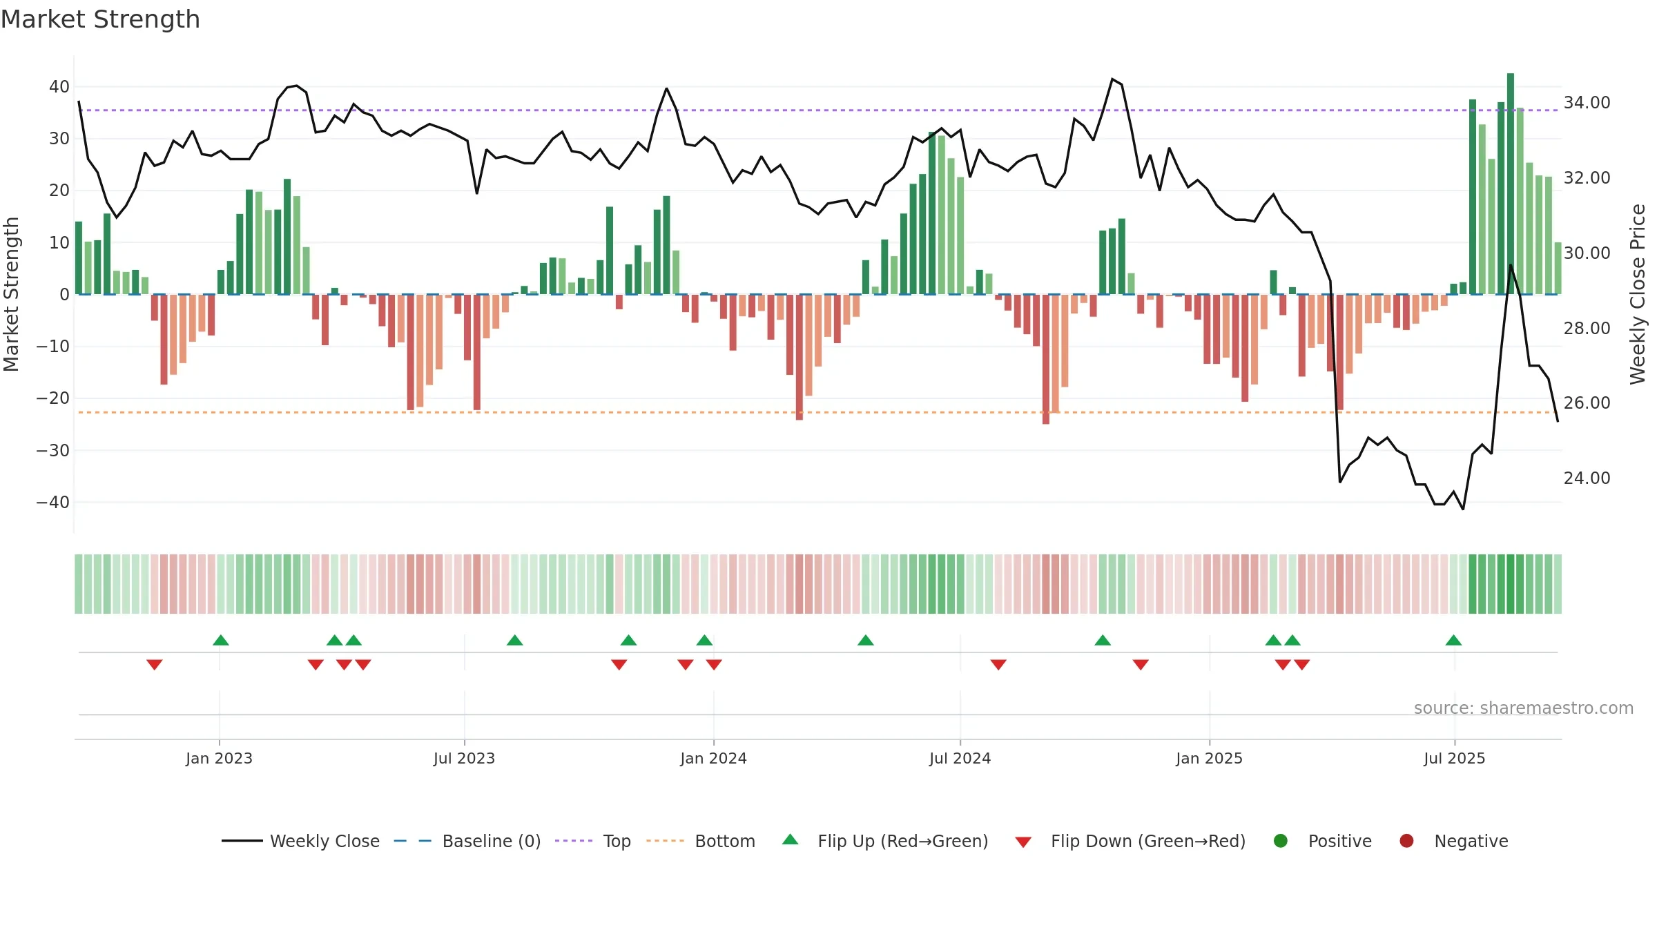Toggle the Weekly Close legend entry
Viewport: 1657px width, 932px height.
[300, 841]
